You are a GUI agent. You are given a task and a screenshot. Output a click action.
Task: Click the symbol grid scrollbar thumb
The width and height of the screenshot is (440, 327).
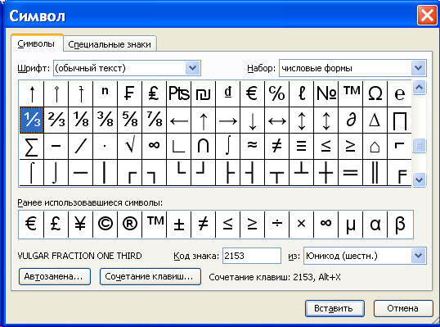pyautogui.click(x=419, y=145)
